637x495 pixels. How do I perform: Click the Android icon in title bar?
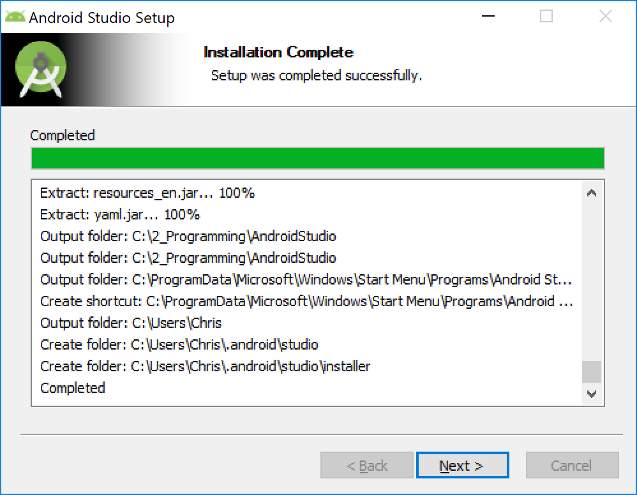(15, 17)
